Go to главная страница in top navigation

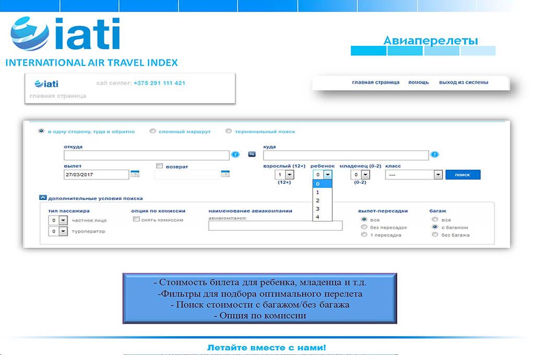point(376,82)
